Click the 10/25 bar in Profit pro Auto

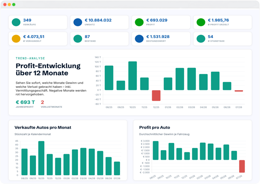click(x=171, y=152)
